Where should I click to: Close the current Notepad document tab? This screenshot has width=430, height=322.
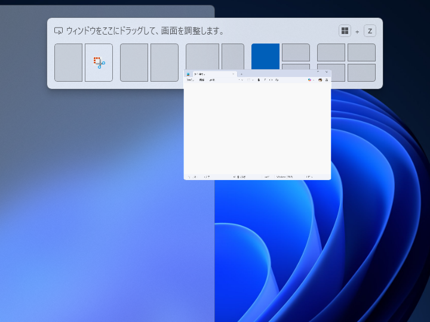point(234,75)
